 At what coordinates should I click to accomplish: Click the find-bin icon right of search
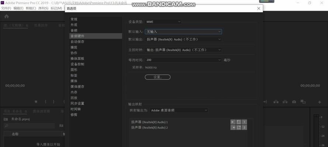pyautogui.click(x=61, y=126)
